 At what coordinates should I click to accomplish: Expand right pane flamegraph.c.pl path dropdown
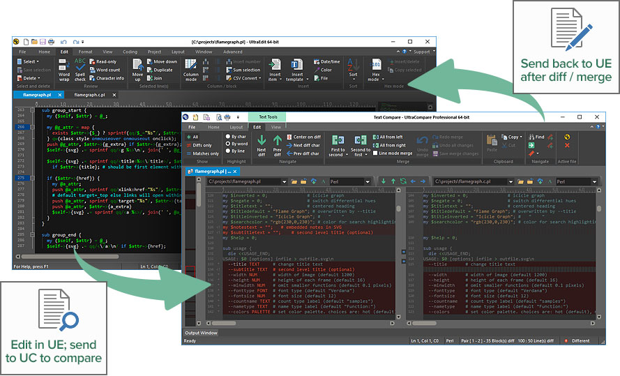pos(511,181)
